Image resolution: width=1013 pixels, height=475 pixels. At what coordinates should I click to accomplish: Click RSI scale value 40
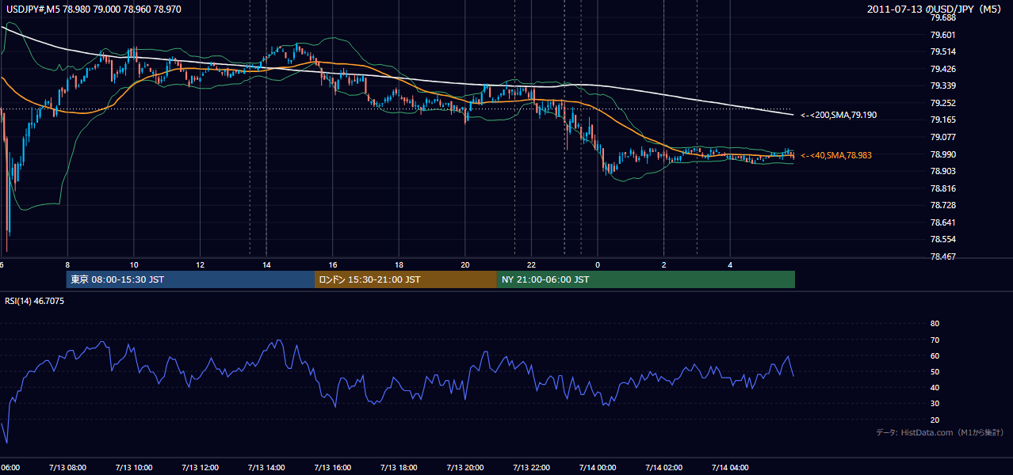[935, 388]
